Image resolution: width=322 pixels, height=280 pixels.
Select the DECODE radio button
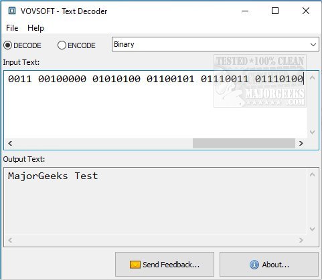pyautogui.click(x=8, y=45)
